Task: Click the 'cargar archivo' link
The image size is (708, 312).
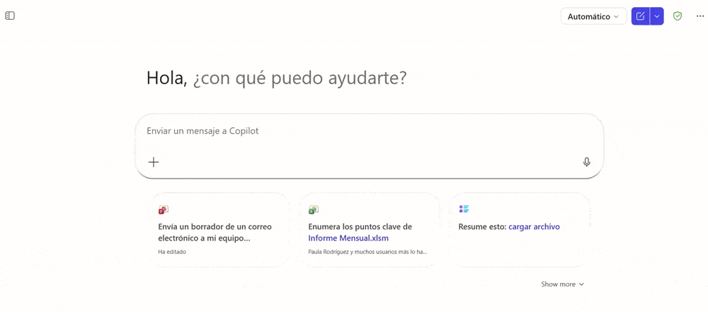Action: click(534, 226)
